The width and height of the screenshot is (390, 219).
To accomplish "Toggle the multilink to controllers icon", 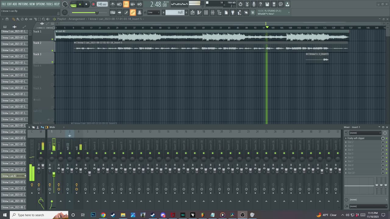I will tap(133, 12).
